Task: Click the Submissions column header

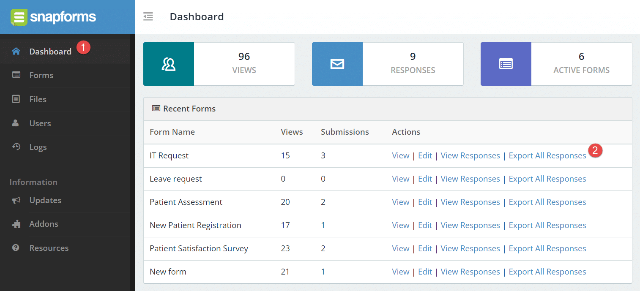Action: pos(345,132)
